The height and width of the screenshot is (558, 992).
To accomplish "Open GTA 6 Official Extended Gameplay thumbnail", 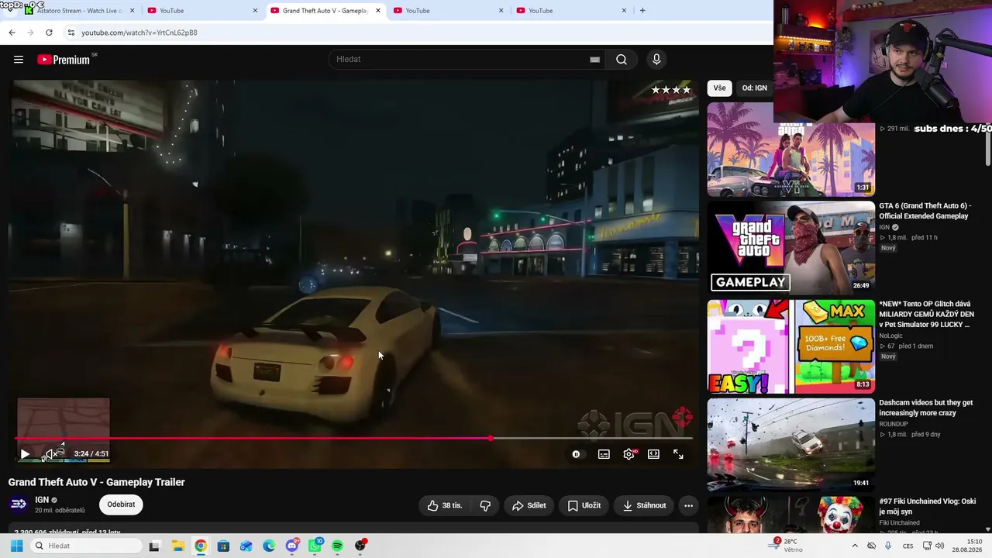I will point(790,248).
